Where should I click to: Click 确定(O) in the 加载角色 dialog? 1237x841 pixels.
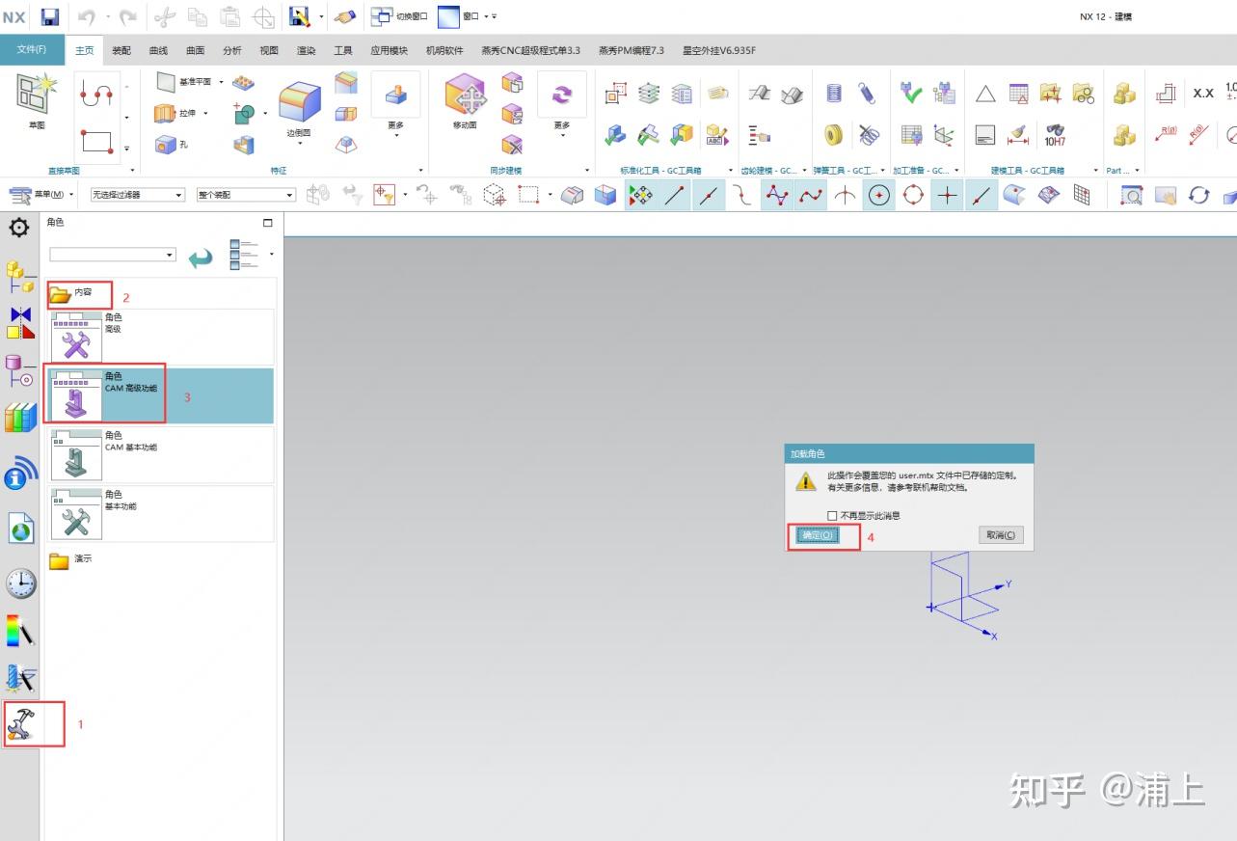pos(817,535)
